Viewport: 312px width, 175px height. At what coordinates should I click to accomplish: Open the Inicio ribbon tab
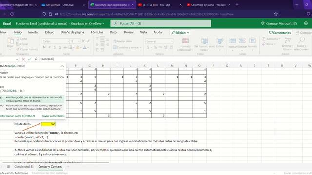[18, 32]
